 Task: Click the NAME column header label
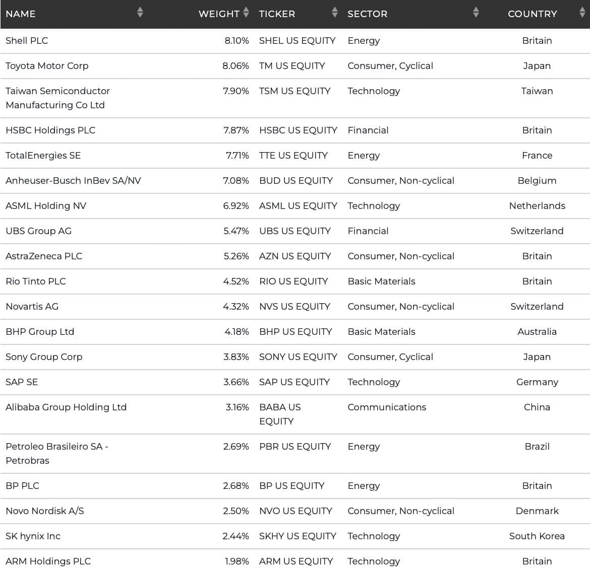21,14
